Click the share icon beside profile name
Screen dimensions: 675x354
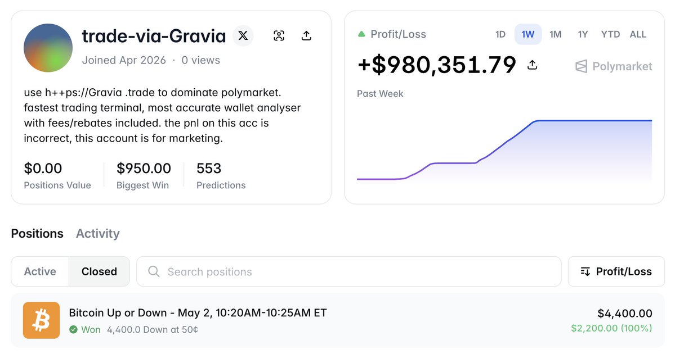click(306, 35)
